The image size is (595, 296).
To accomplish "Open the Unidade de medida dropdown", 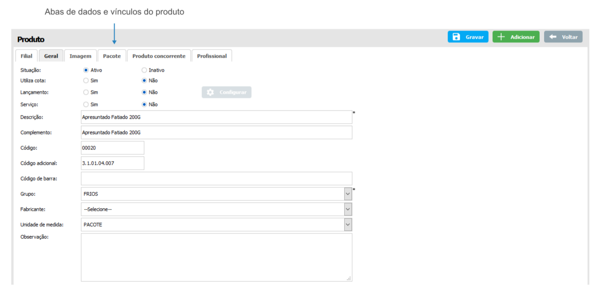I will (x=348, y=225).
